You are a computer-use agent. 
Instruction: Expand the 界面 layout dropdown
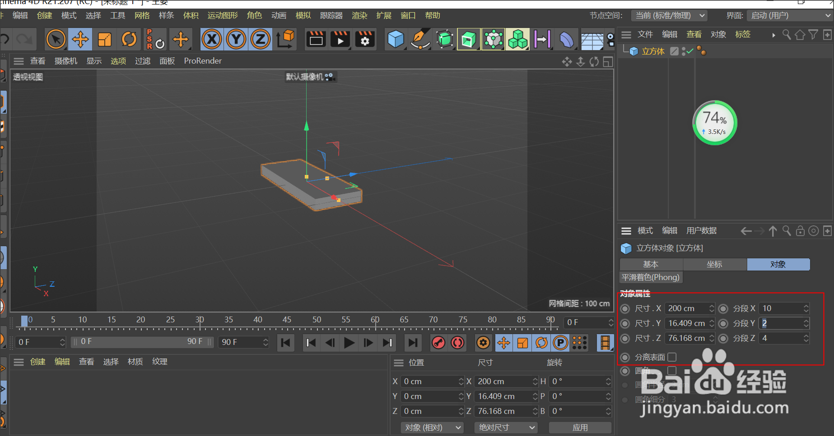coord(789,15)
